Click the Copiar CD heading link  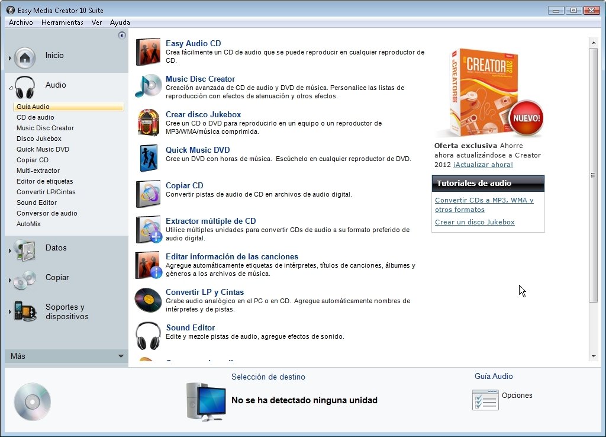pos(185,185)
